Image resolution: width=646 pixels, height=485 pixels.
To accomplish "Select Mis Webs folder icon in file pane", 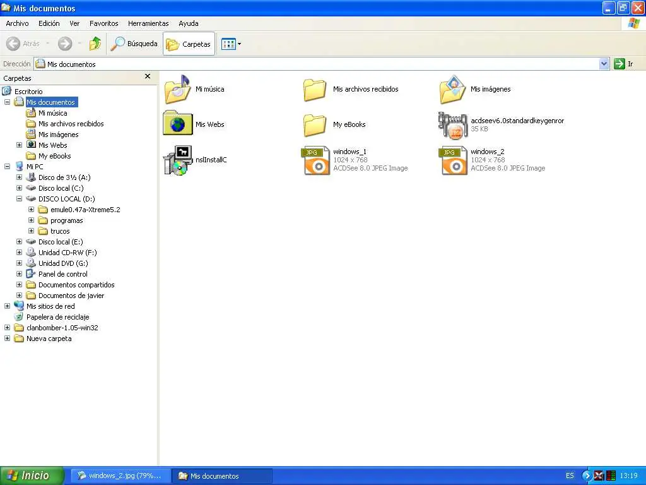I will (177, 123).
